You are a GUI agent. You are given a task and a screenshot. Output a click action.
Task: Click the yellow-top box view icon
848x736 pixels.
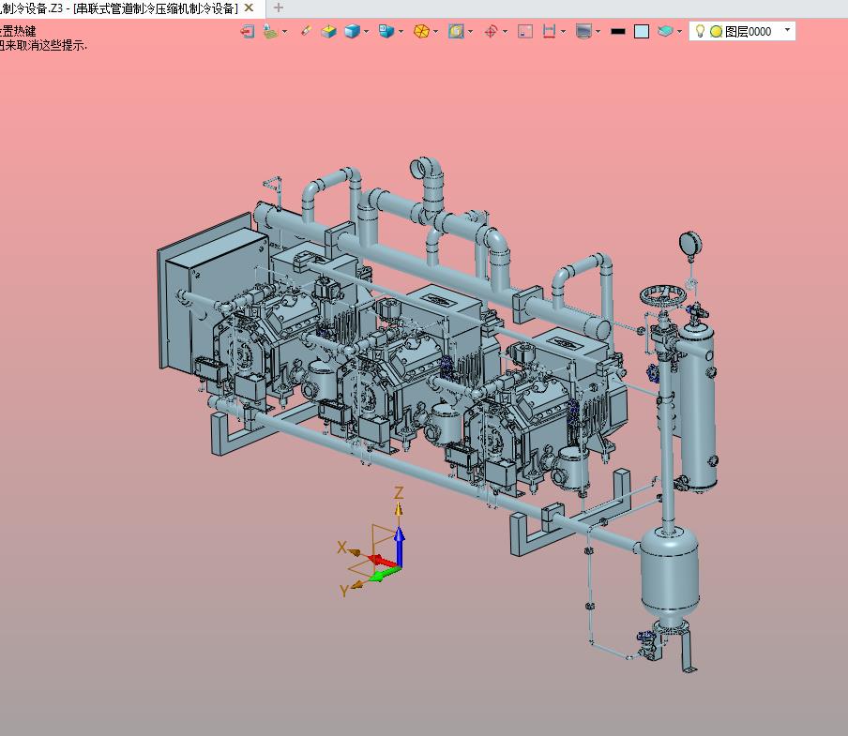pyautogui.click(x=328, y=31)
